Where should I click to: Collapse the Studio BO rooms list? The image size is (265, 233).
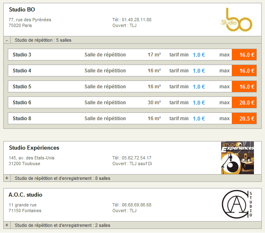pos(7,40)
